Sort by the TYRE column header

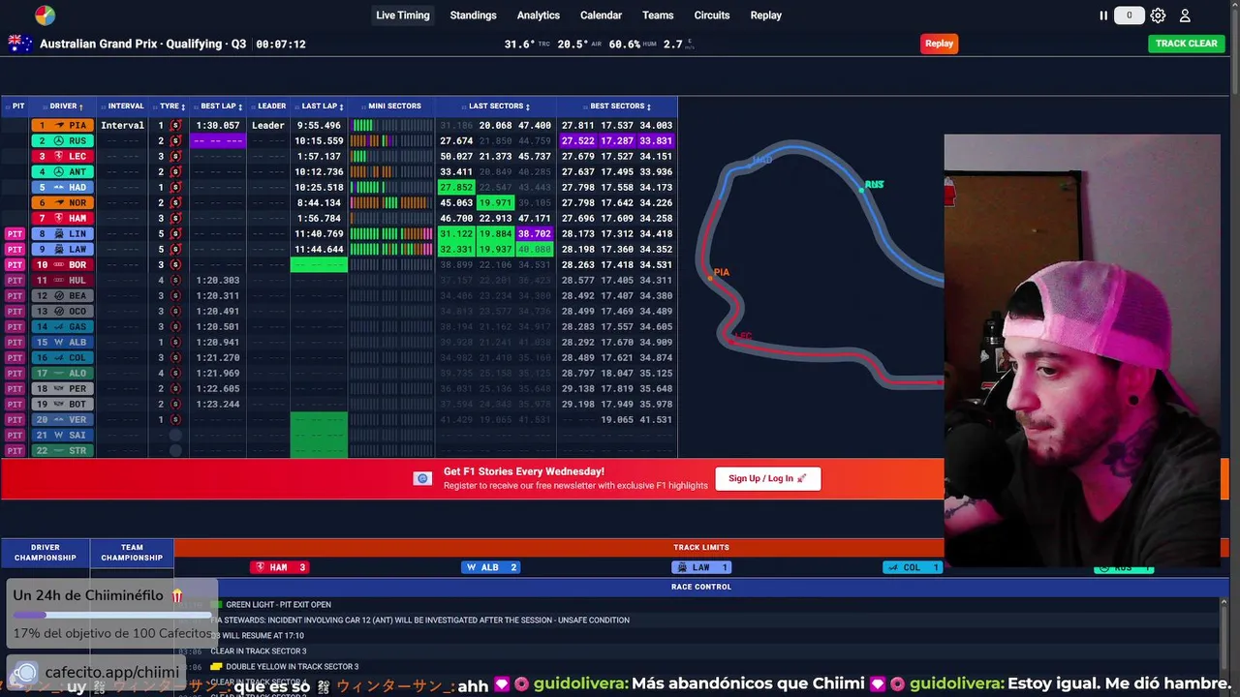point(171,106)
